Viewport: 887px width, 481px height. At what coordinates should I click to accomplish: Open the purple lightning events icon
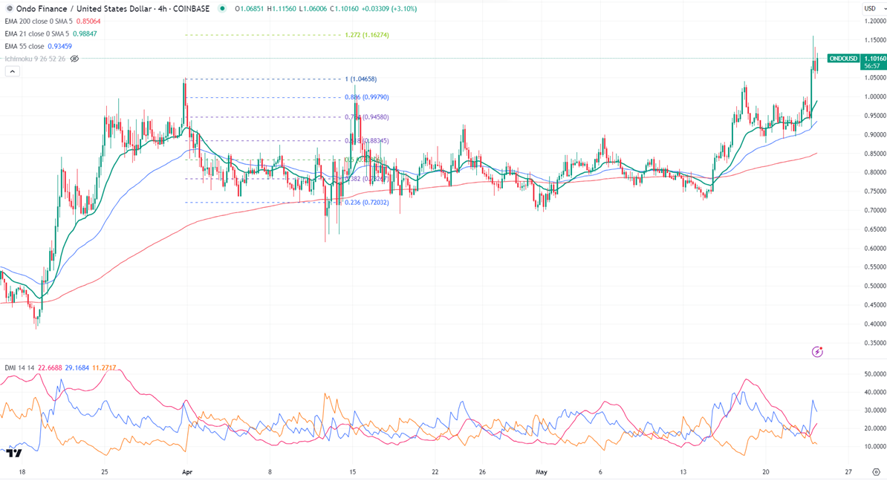click(817, 352)
